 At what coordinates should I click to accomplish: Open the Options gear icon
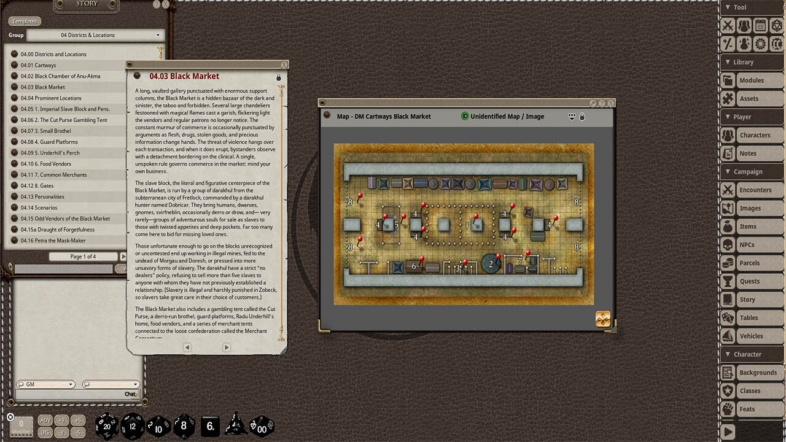pyautogui.click(x=760, y=44)
